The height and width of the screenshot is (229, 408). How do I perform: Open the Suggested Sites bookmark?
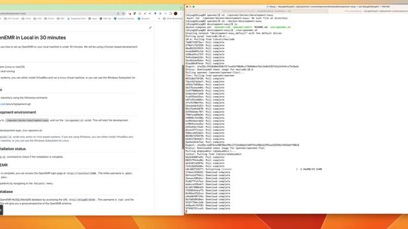coord(76,18)
